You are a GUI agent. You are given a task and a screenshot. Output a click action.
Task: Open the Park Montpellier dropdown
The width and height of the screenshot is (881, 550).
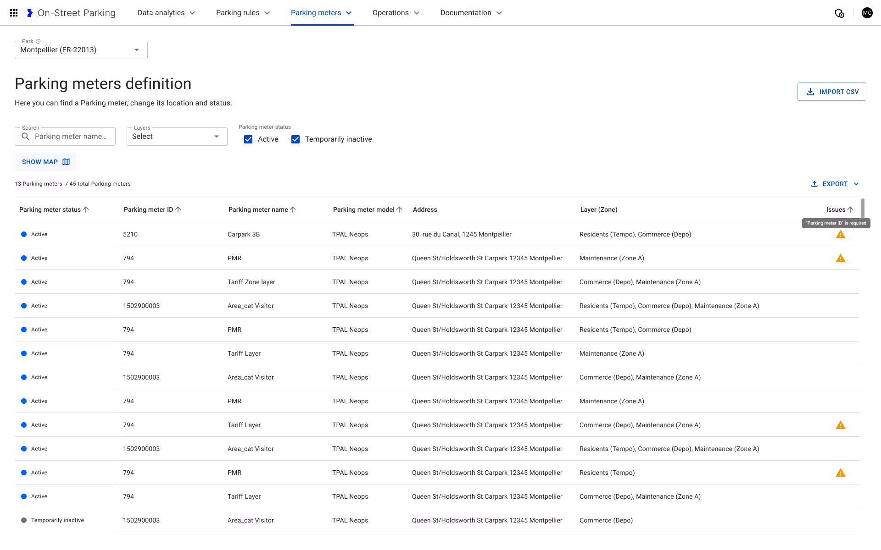(x=81, y=50)
